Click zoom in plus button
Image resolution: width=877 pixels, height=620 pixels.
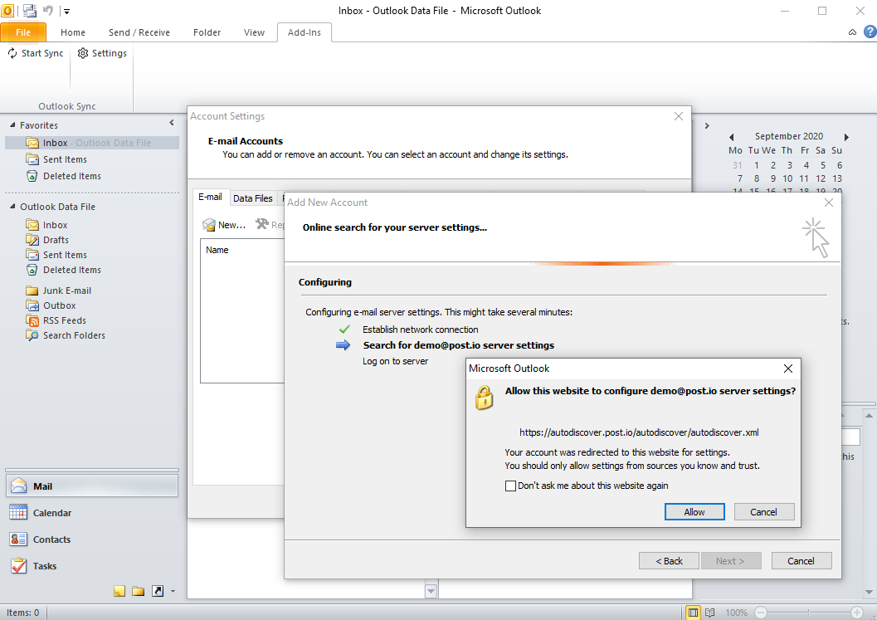(857, 613)
